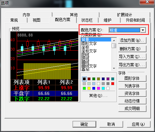155x132 pixels.
Task: Go to the 维护 tab
Action: [110, 20]
